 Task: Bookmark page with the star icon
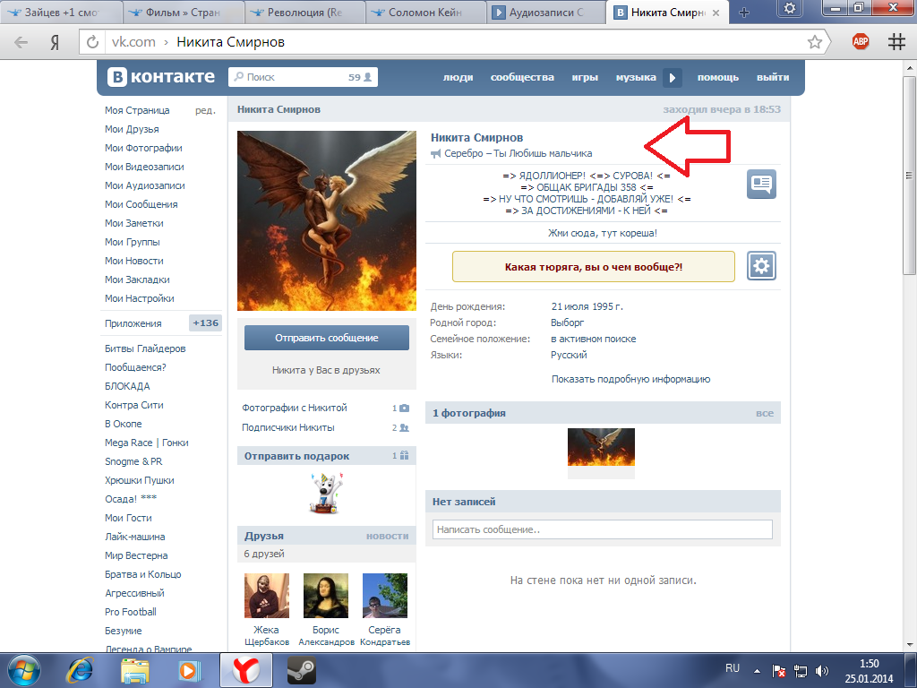pos(815,41)
